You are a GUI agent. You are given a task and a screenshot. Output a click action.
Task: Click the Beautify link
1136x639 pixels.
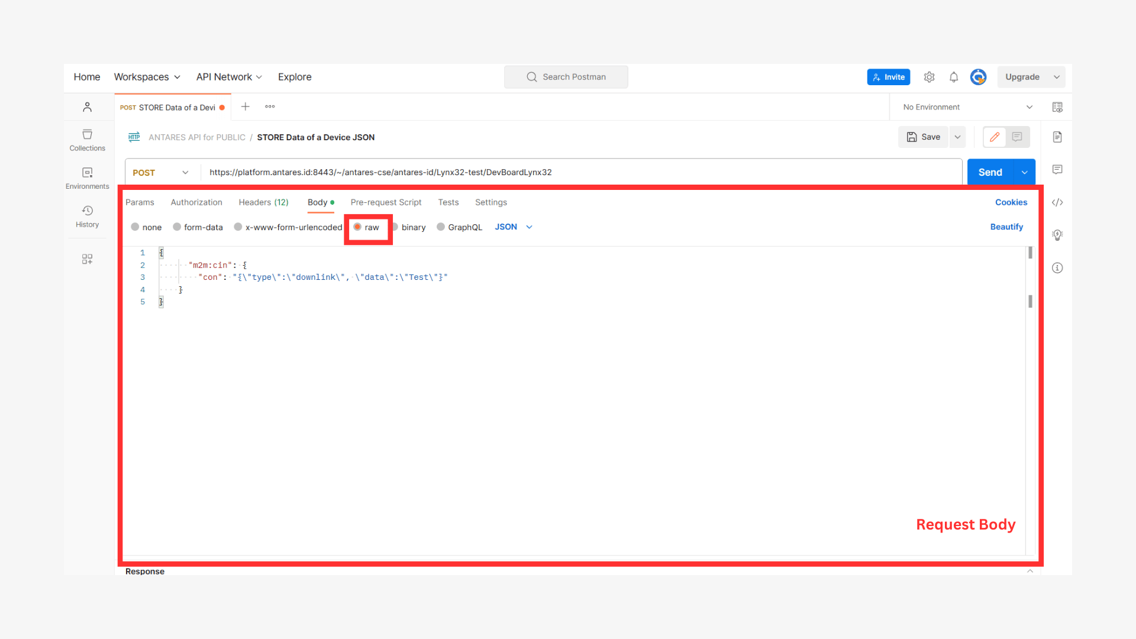(x=1006, y=227)
